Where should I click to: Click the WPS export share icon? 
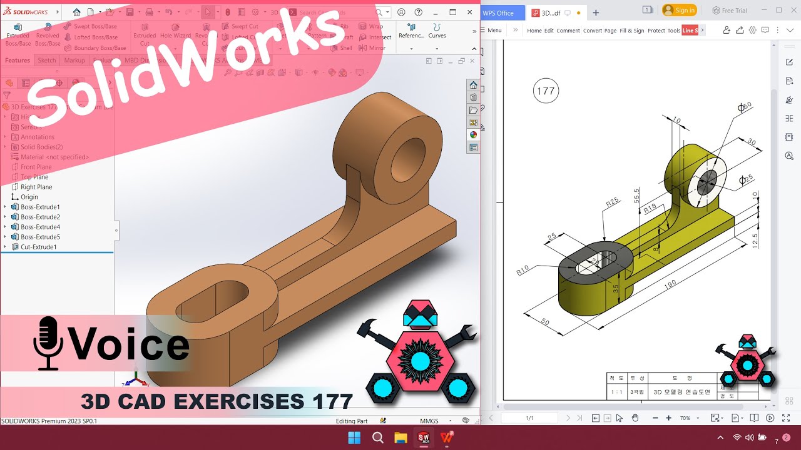coord(740,30)
